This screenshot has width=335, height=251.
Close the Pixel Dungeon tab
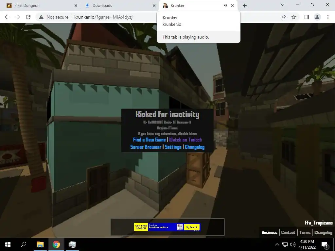click(76, 6)
